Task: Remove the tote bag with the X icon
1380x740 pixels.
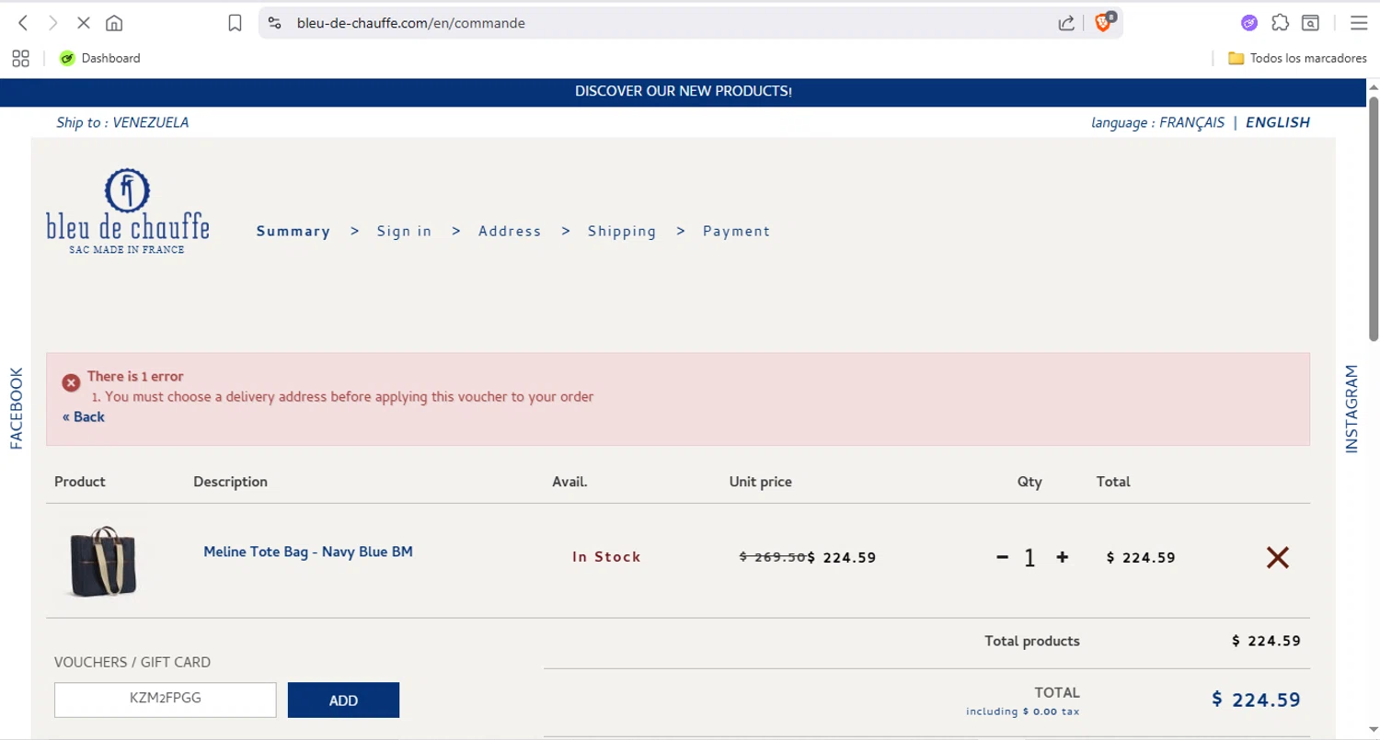Action: [1278, 557]
